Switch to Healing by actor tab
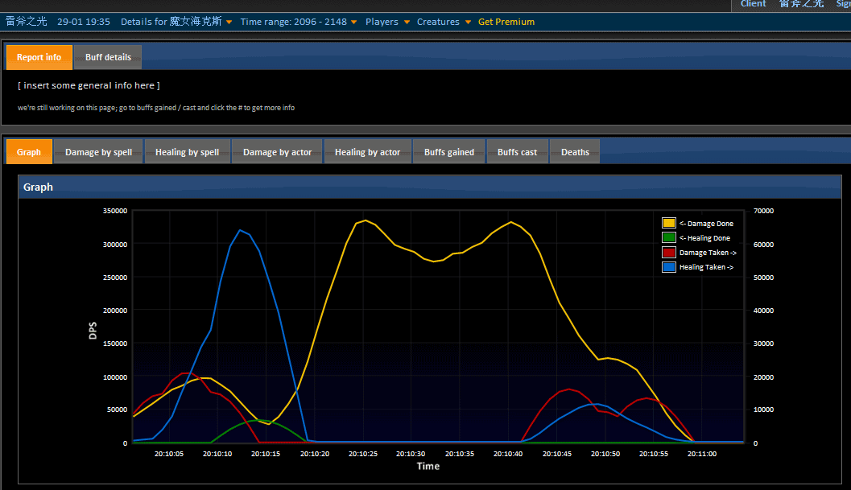Screen dimensions: 851x490 (367, 153)
